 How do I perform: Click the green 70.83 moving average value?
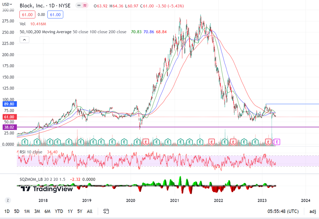[136, 32]
